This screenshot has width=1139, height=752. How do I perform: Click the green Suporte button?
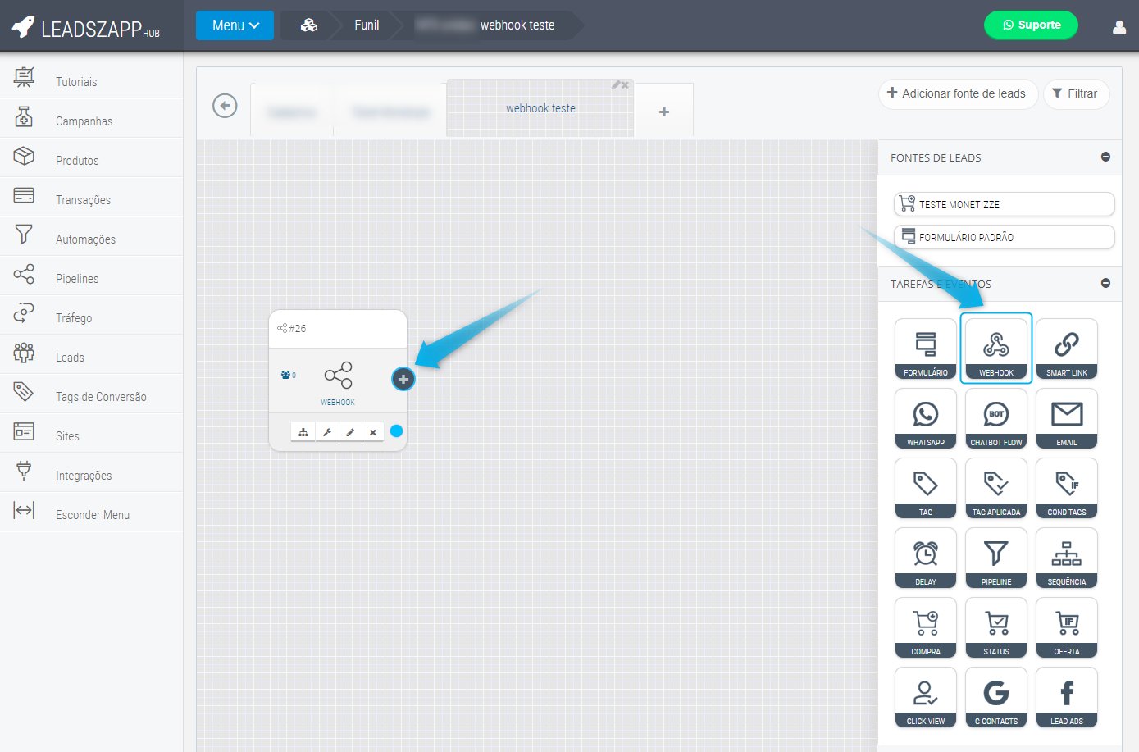[x=1031, y=25]
